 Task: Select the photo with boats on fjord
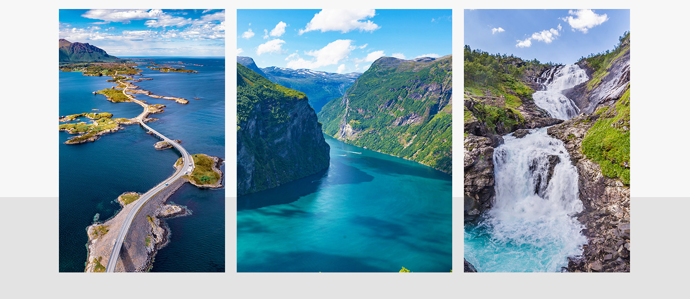[x=344, y=141]
